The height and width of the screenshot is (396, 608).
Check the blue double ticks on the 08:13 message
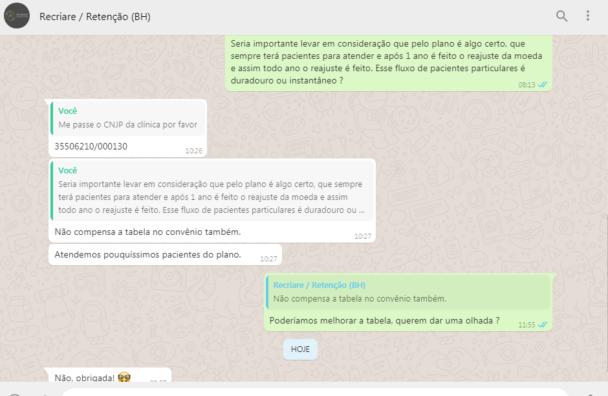point(543,85)
